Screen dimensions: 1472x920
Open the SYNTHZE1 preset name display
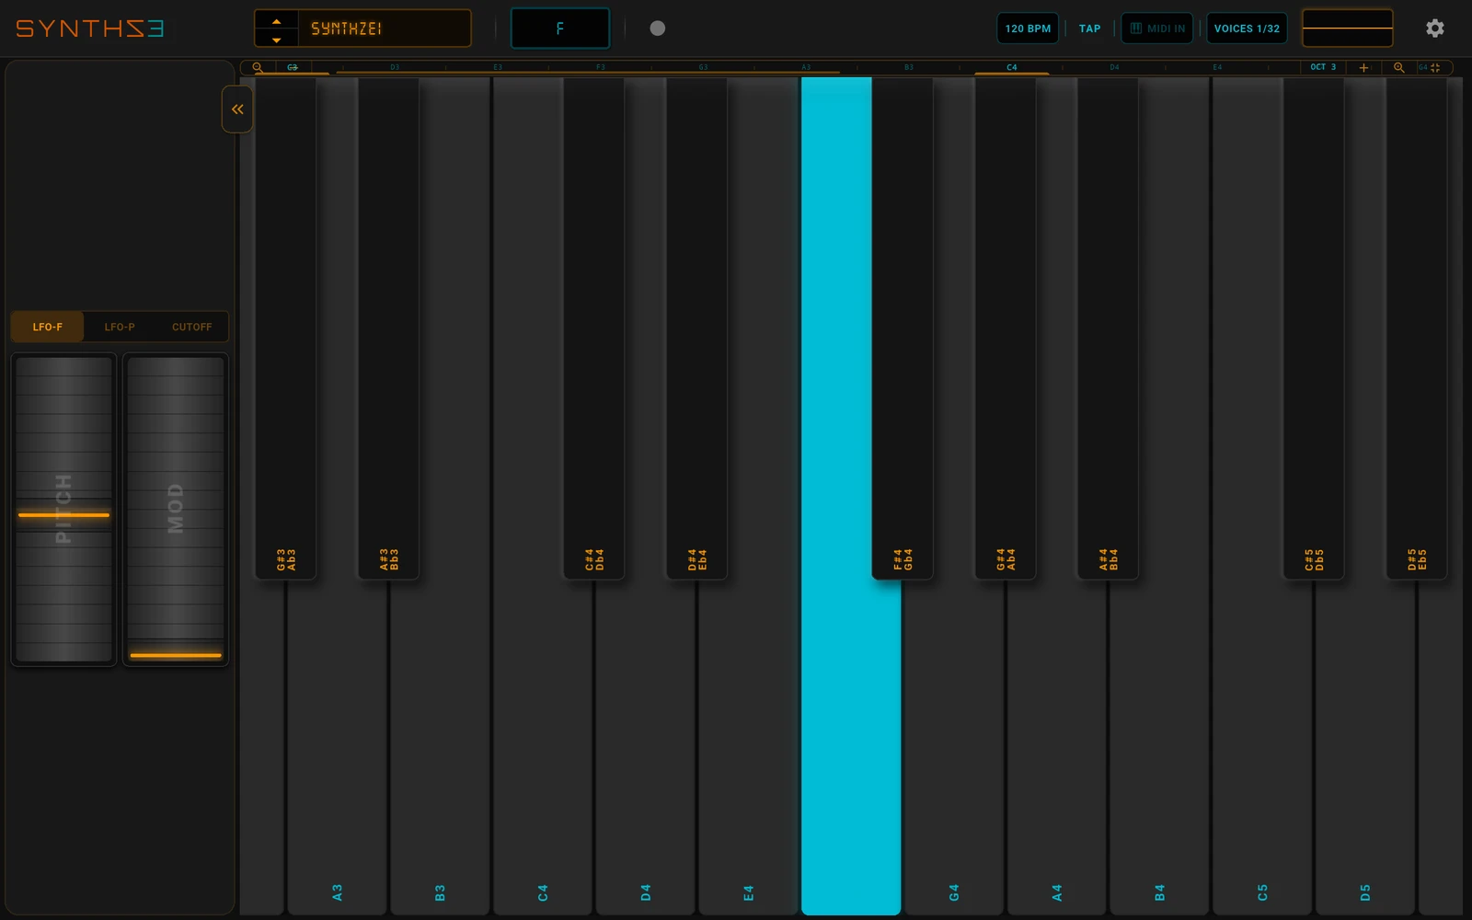[x=385, y=29]
